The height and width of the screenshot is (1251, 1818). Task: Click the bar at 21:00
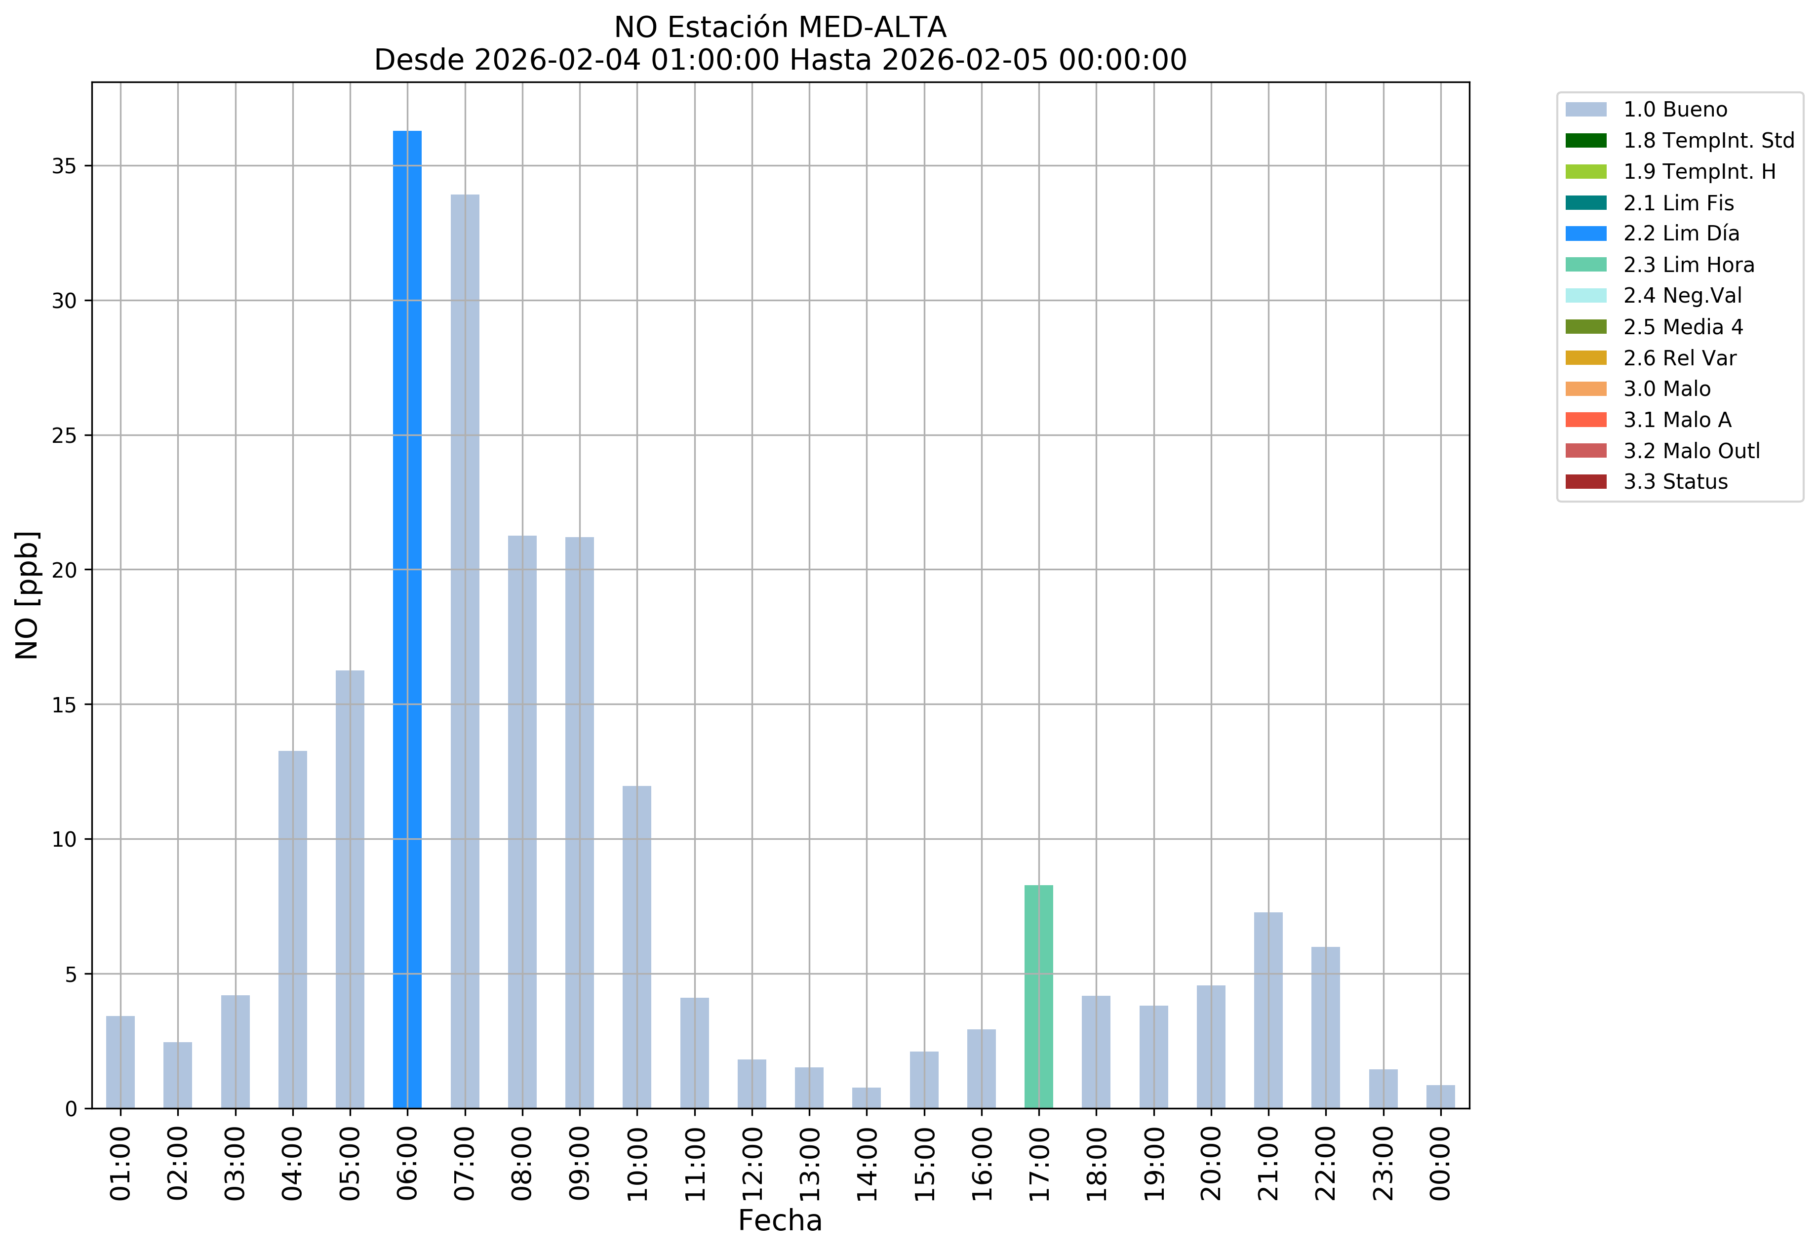click(x=1267, y=1011)
